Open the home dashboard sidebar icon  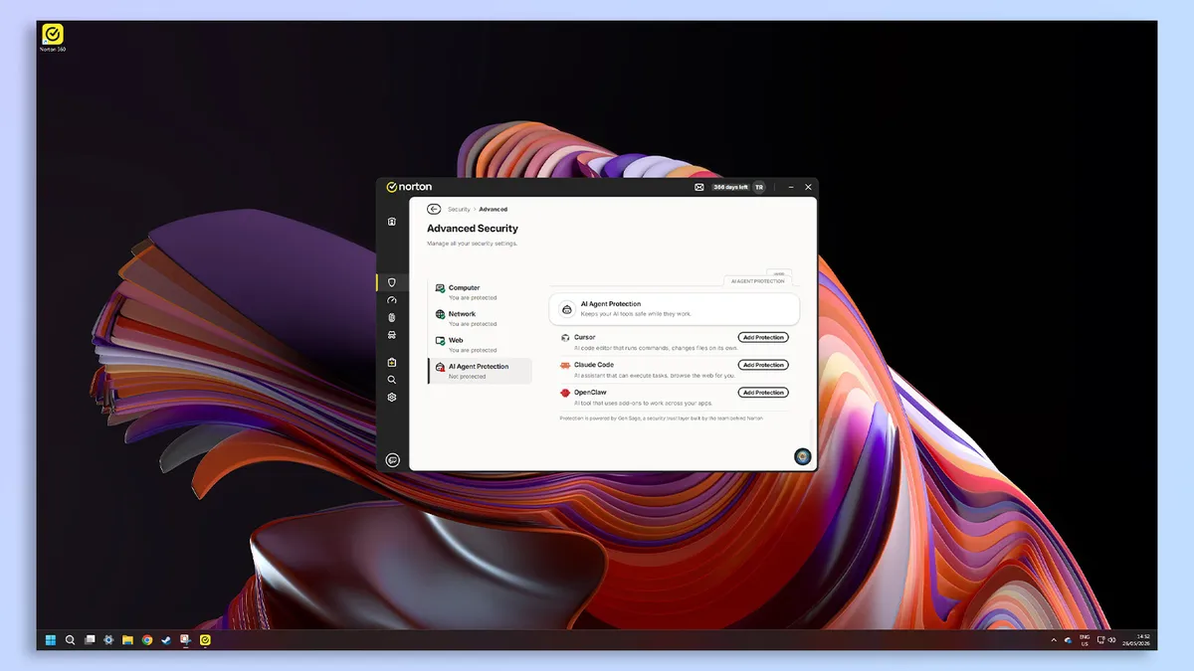(392, 222)
